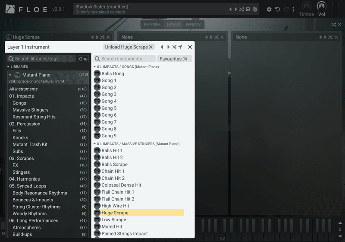Screen dimensions: 345x242
Task: Focus the Search instruments field
Action: tap(125, 59)
